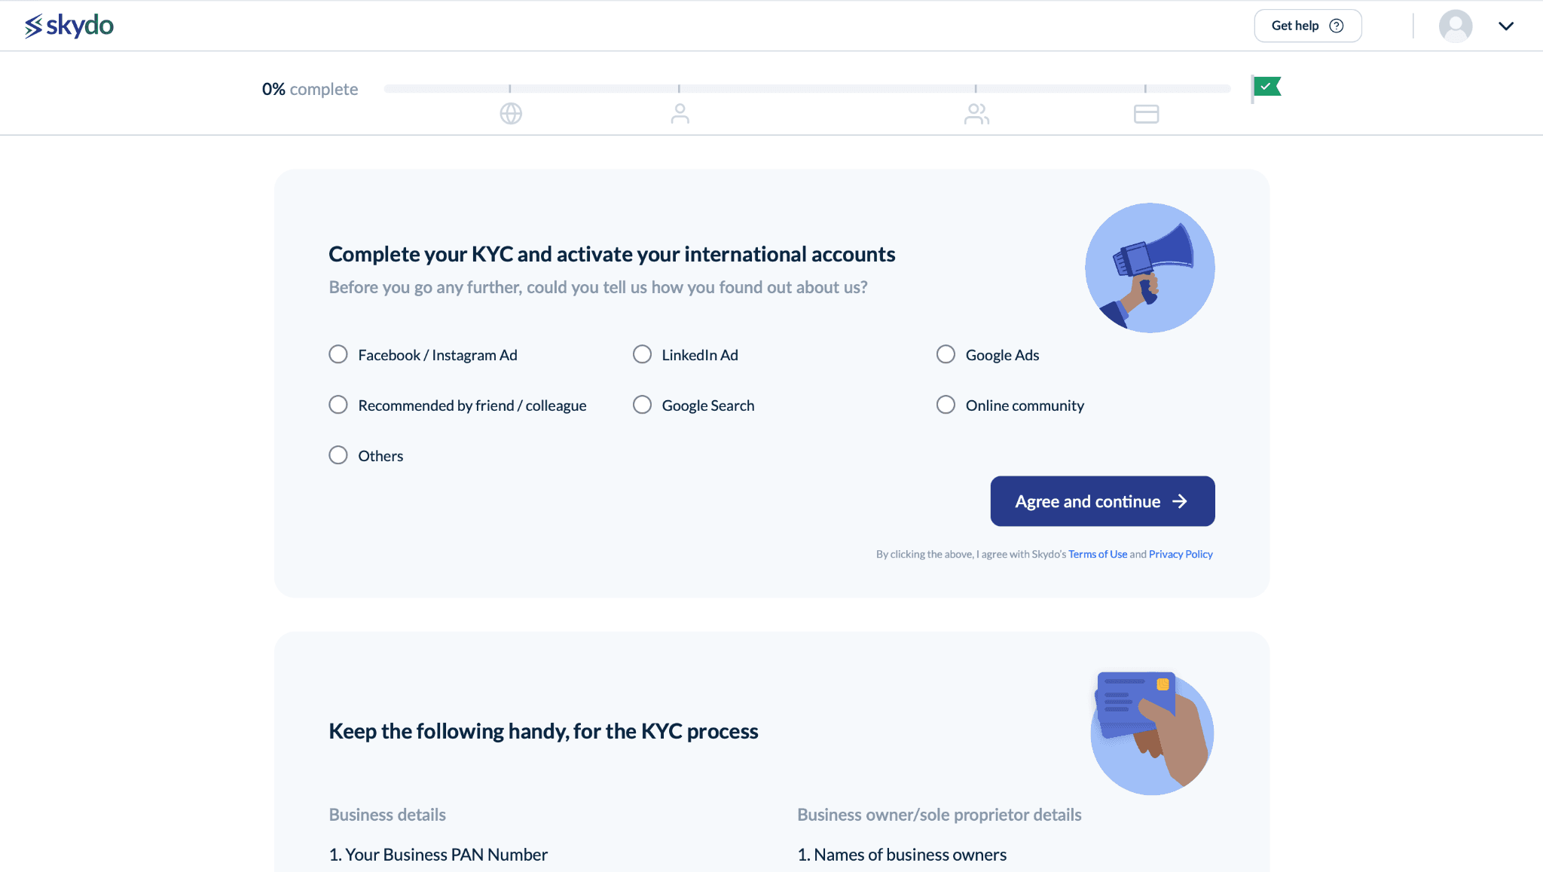This screenshot has height=872, width=1543.
Task: Click the single person step icon
Action: point(680,114)
